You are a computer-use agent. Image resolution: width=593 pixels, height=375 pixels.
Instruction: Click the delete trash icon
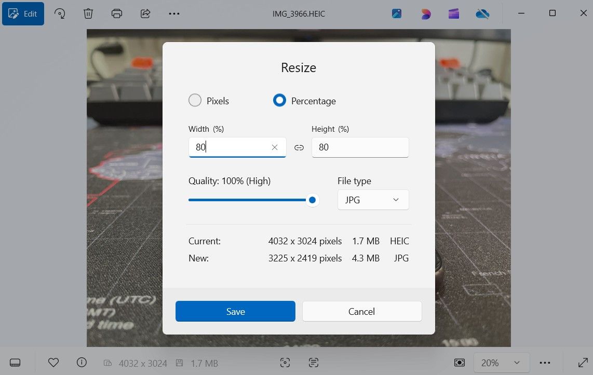tap(88, 13)
